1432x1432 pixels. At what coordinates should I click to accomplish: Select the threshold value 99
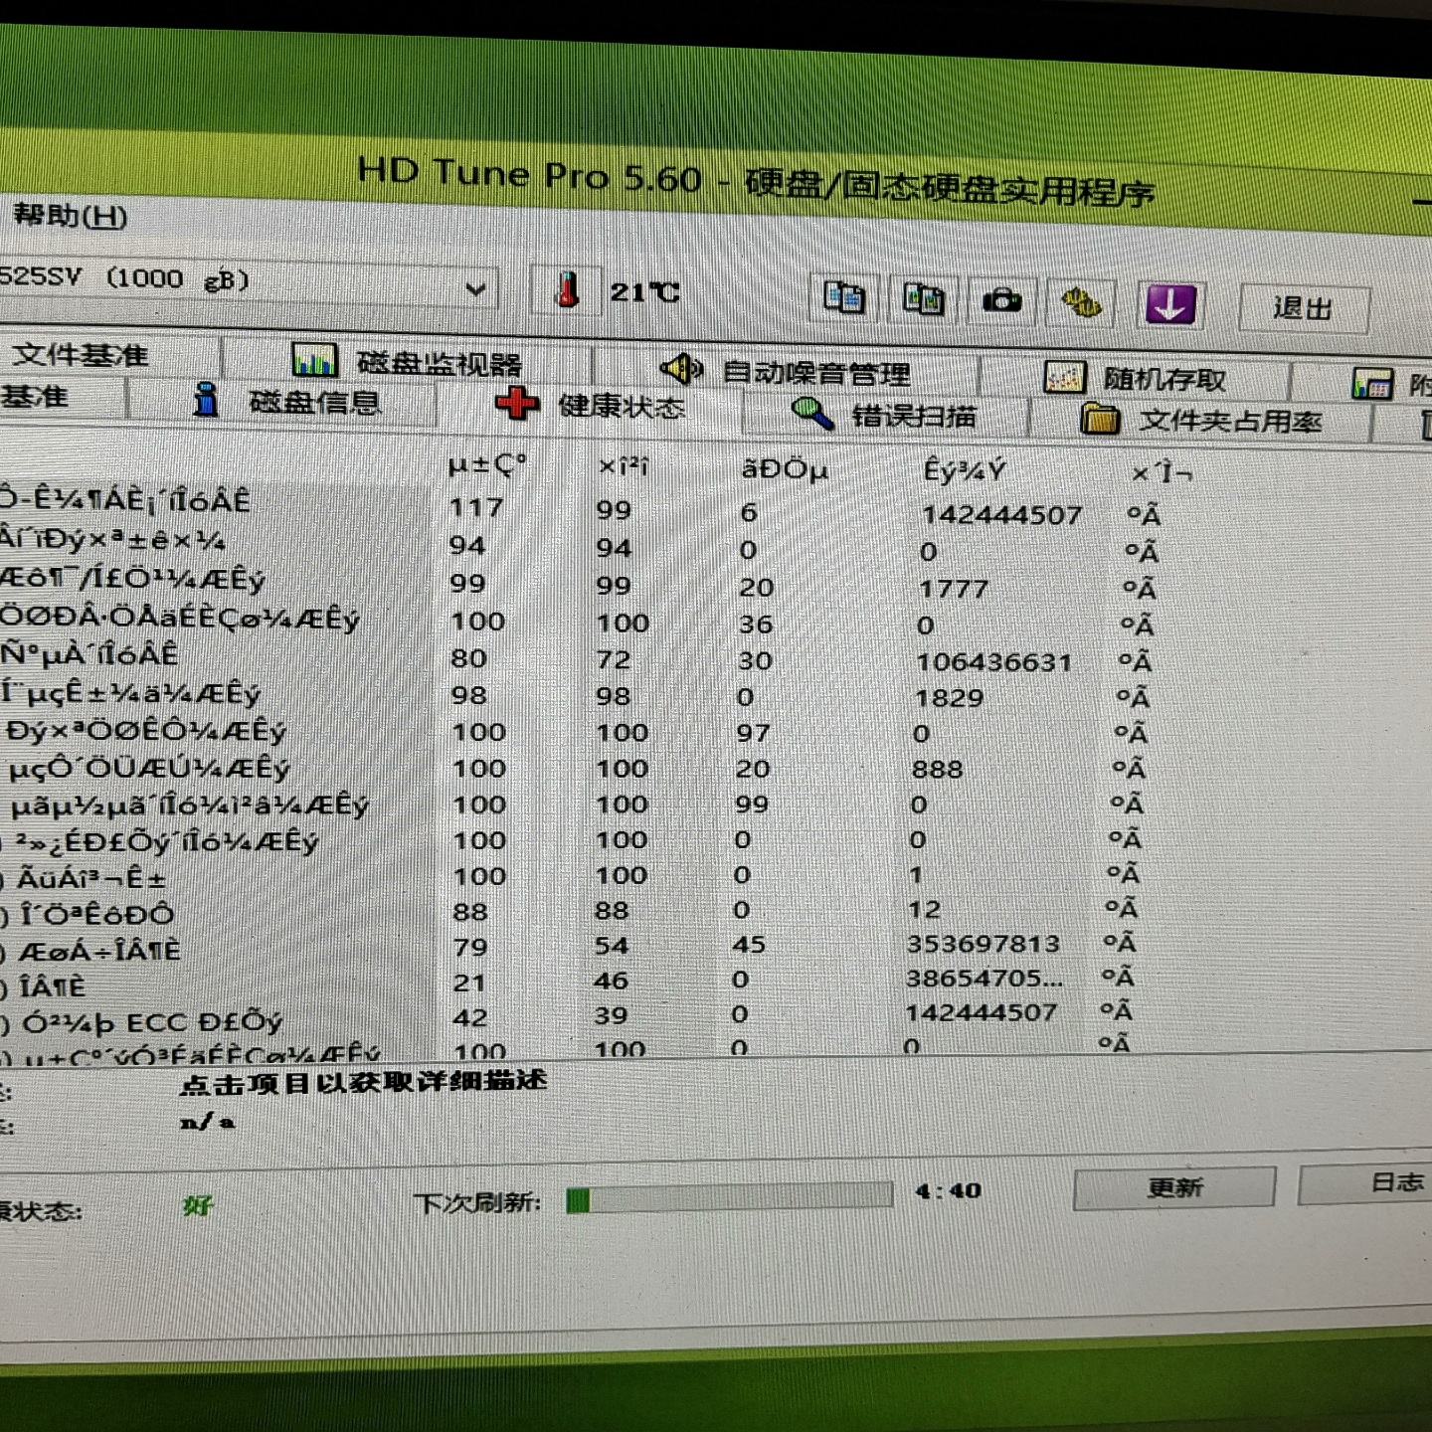click(751, 805)
